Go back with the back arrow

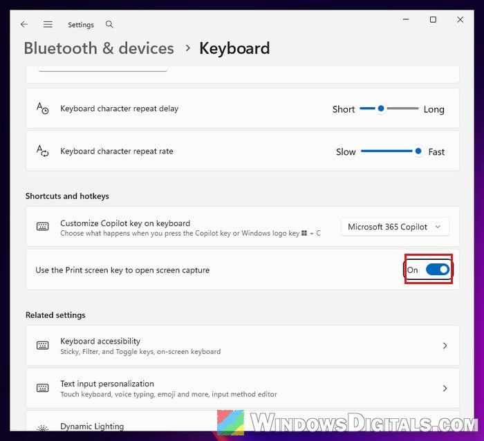24,24
